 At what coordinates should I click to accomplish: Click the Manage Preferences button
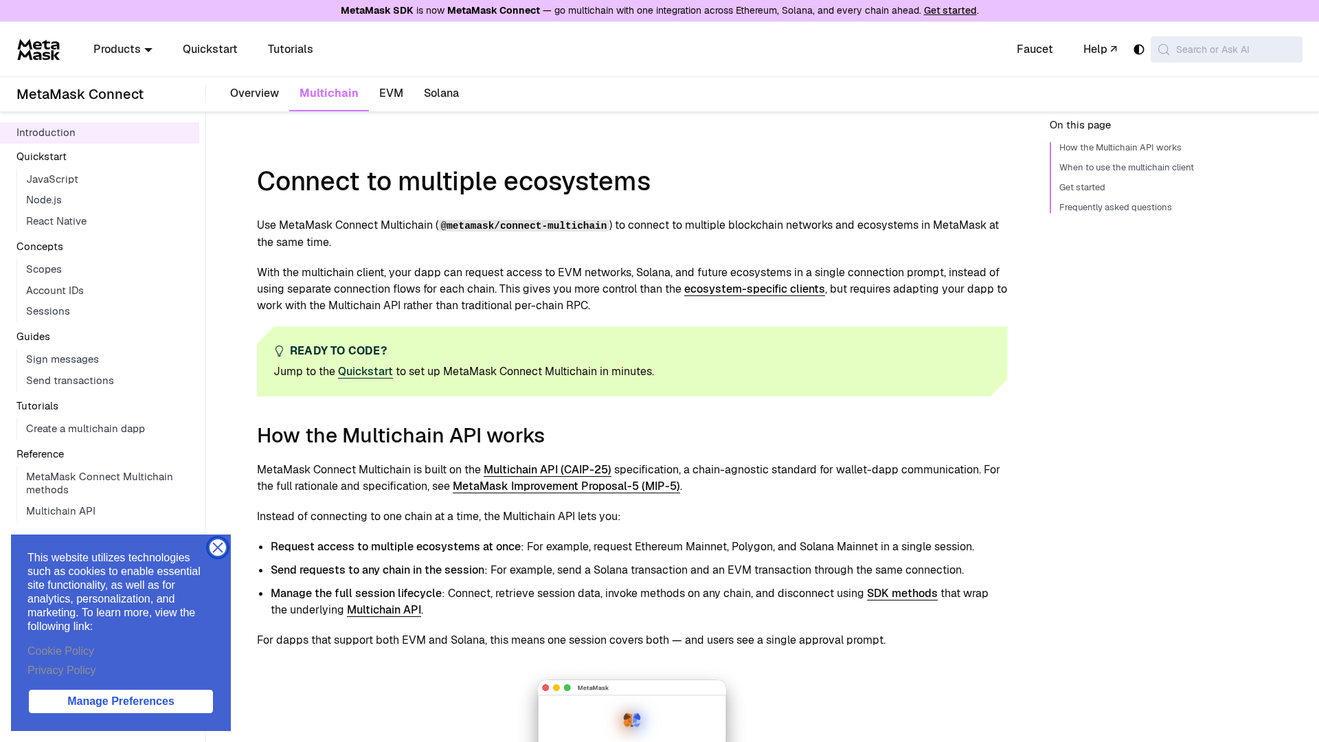point(121,701)
